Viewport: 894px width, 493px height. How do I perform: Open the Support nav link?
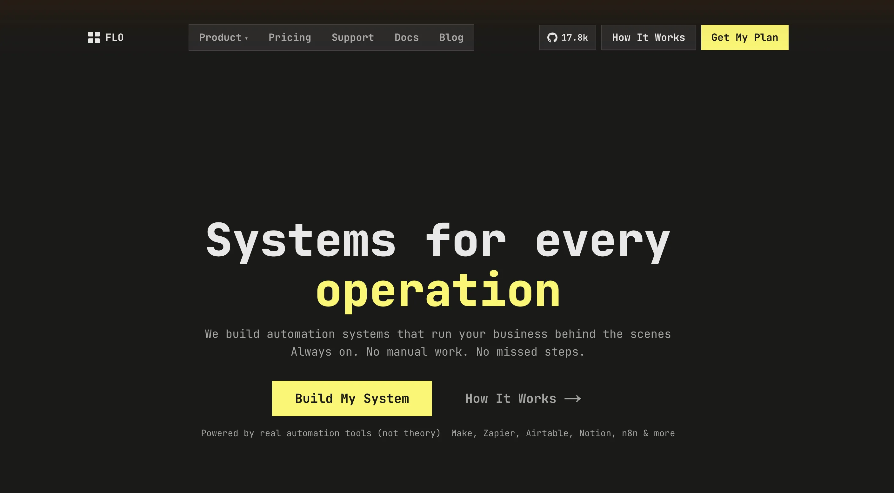(x=353, y=37)
